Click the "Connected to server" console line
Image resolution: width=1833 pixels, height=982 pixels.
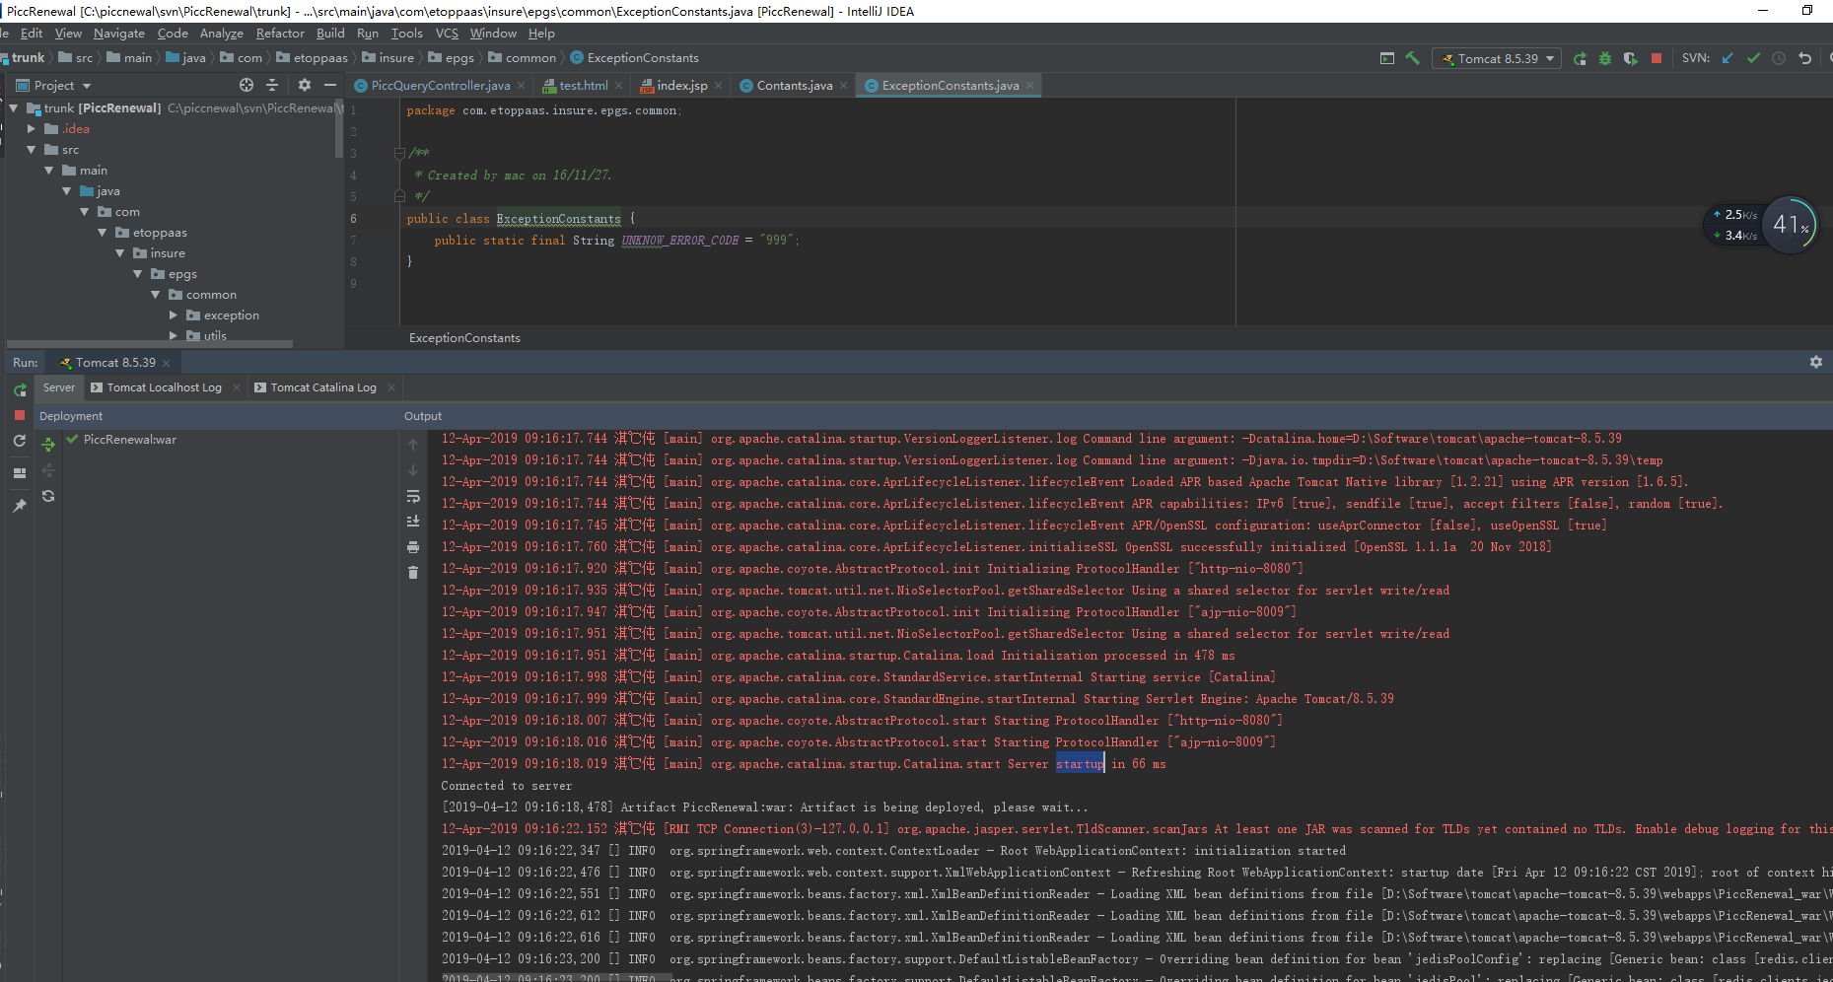pyautogui.click(x=506, y=786)
